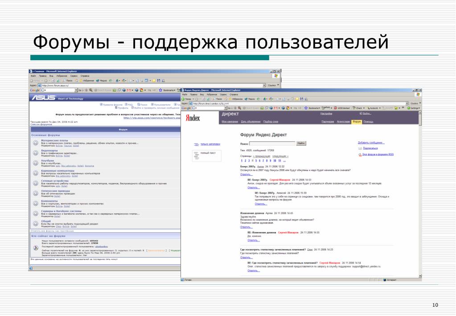Click the forum icon beside Ноутбуки
Screen dimensions: 456x316
pyautogui.click(x=36, y=163)
